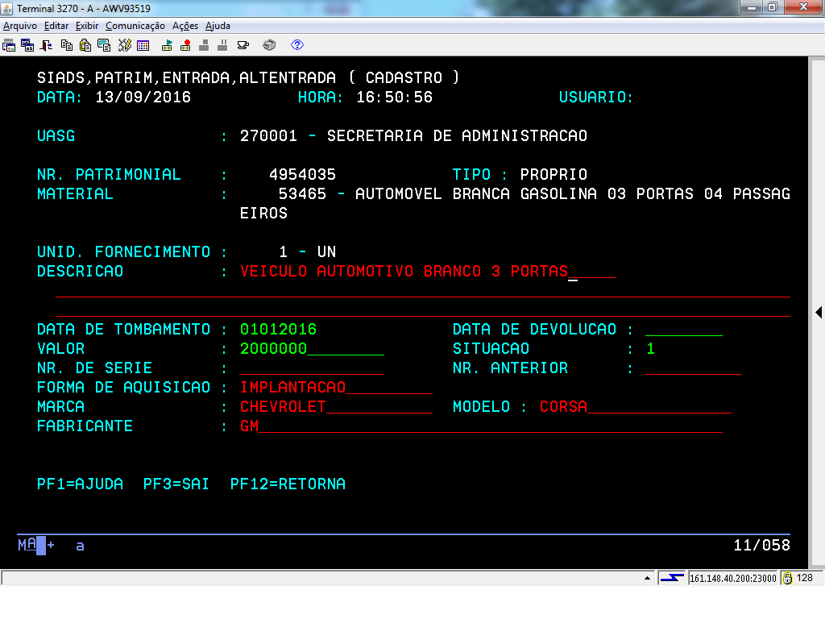
Task: Click the VALOR field 2000000
Action: pos(312,349)
